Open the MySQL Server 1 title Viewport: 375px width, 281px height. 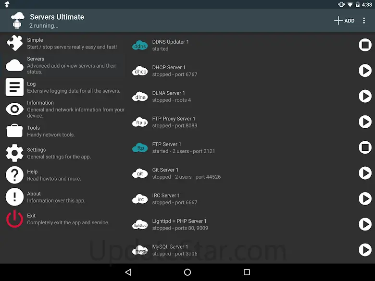[170, 246]
